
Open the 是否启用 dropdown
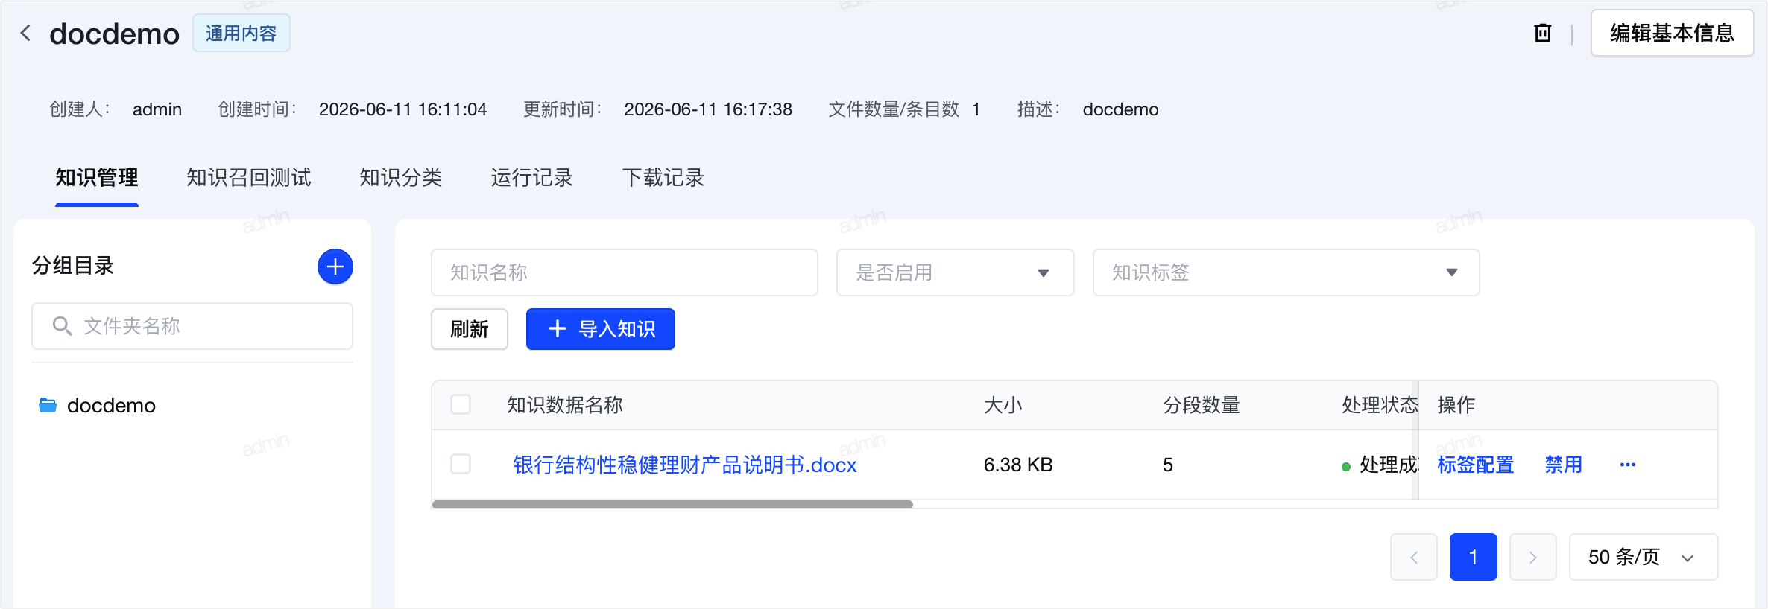pyautogui.click(x=955, y=272)
